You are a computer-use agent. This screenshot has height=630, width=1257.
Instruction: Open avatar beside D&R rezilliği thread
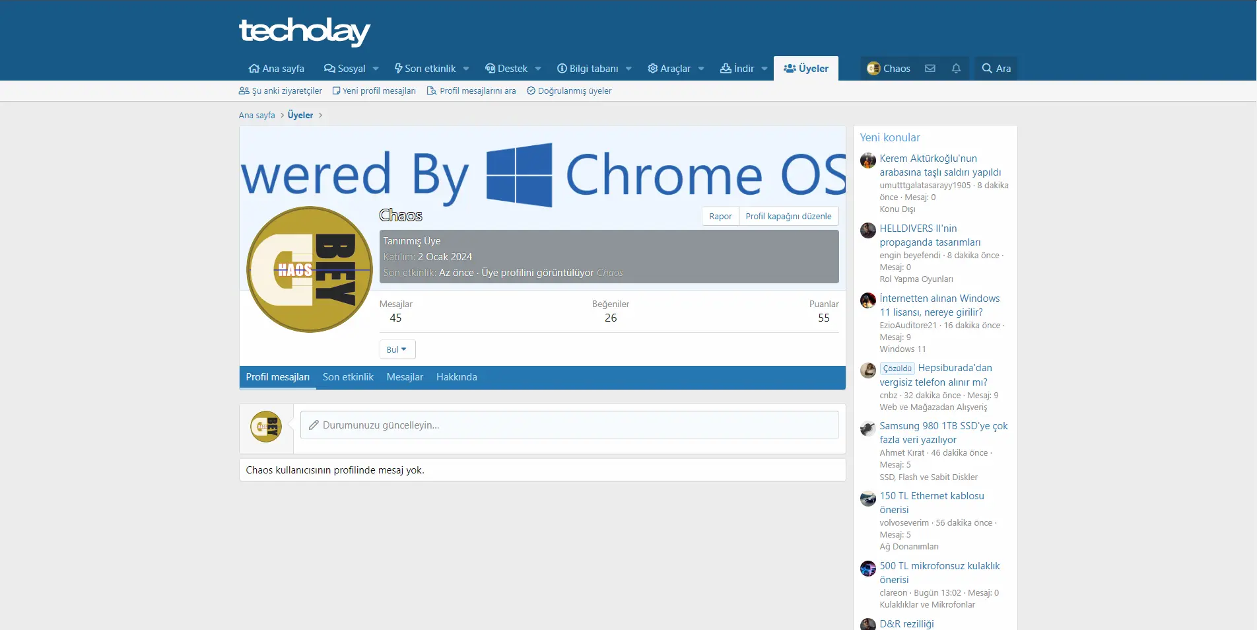[x=868, y=625]
